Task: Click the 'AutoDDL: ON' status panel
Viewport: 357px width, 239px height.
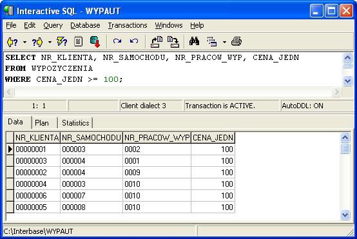Action: click(x=317, y=106)
